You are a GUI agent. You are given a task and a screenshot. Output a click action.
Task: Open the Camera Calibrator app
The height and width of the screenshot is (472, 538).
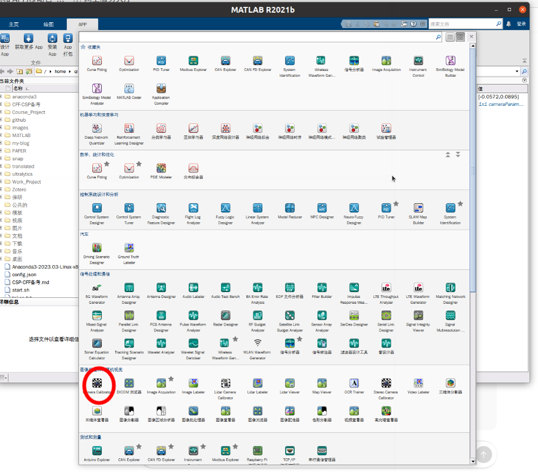pos(97,383)
